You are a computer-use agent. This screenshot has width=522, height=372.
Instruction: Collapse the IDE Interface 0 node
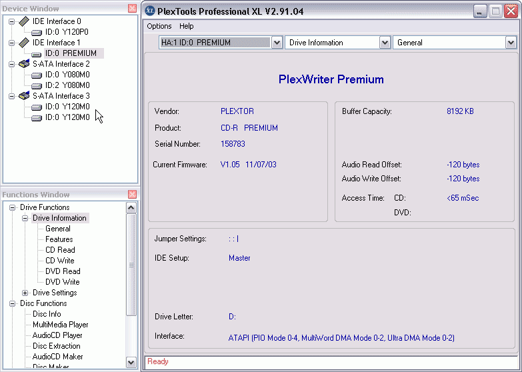[12, 21]
